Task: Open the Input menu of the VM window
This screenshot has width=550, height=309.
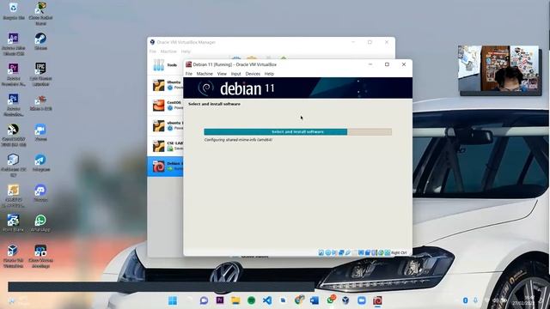Action: tap(235, 74)
